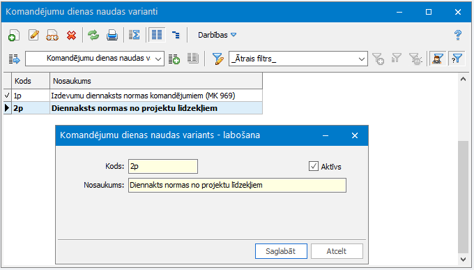Select the tree view toolbar icon
This screenshot has height=270, width=474.
(x=176, y=35)
